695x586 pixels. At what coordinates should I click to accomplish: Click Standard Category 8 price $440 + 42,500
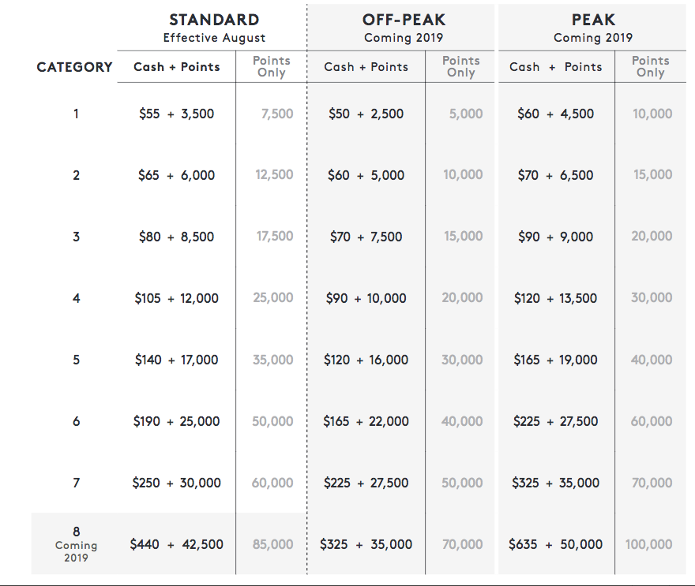coord(176,544)
